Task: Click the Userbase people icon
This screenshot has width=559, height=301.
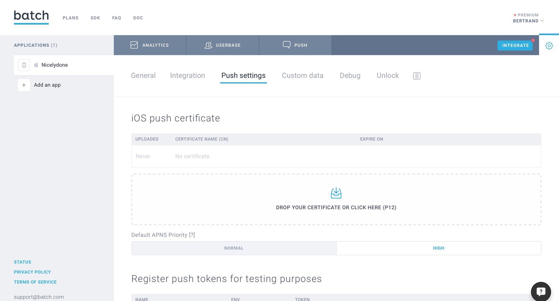Action: click(209, 45)
